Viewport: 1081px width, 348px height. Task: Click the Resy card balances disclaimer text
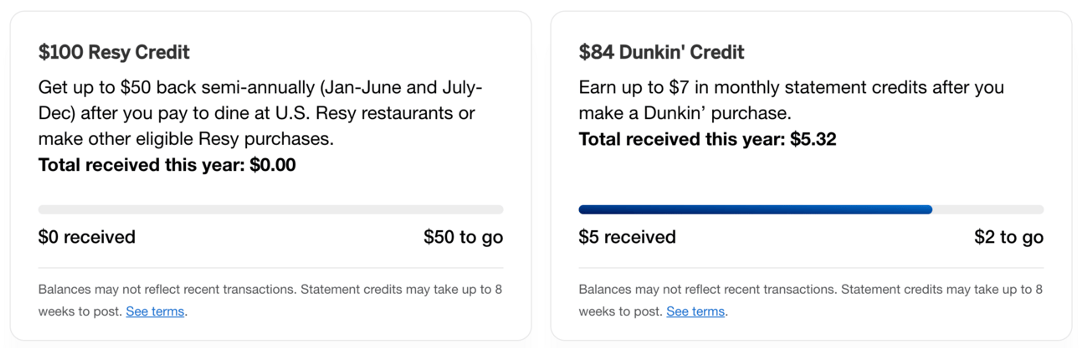(x=270, y=300)
